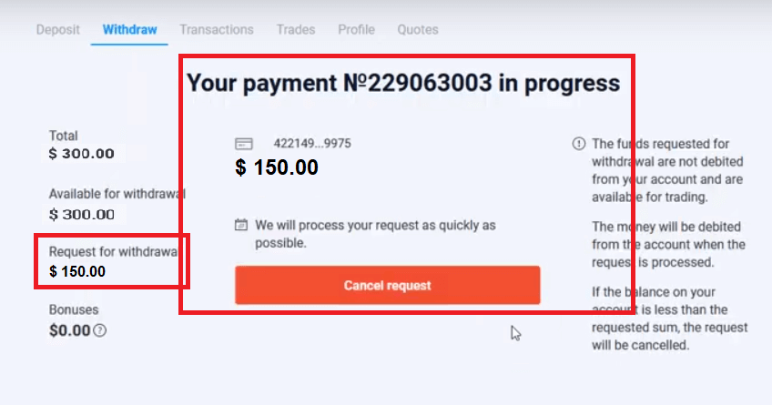
Task: Click the Bonuses help question mark icon
Action: pyautogui.click(x=100, y=330)
